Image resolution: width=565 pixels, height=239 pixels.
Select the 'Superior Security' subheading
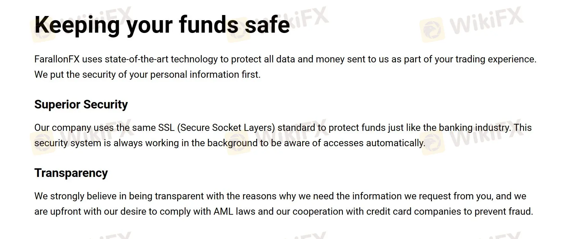pos(81,105)
